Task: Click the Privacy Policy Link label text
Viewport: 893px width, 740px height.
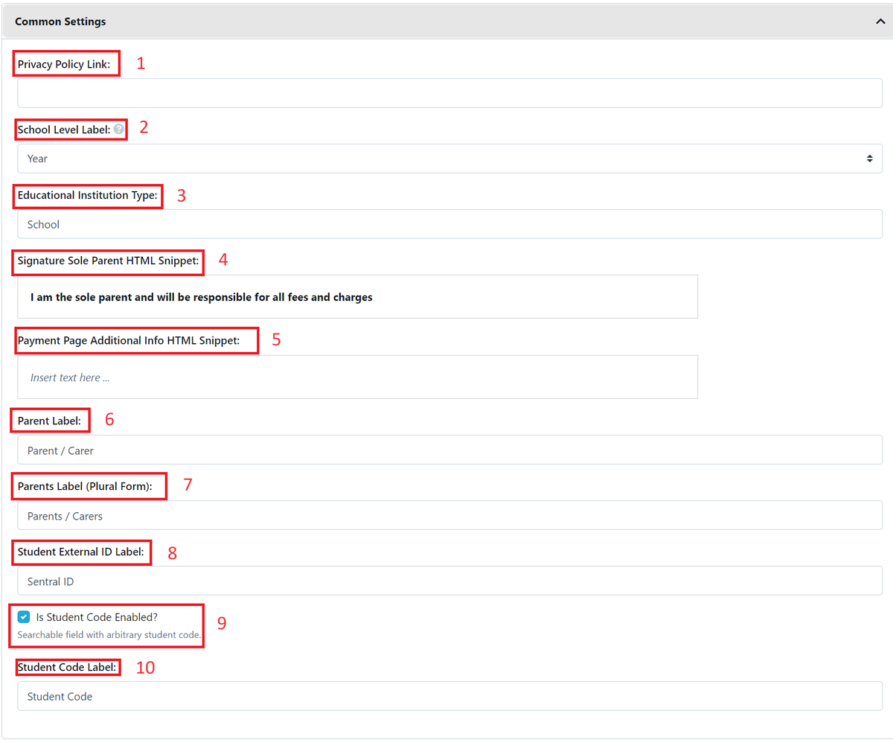Action: [63, 64]
